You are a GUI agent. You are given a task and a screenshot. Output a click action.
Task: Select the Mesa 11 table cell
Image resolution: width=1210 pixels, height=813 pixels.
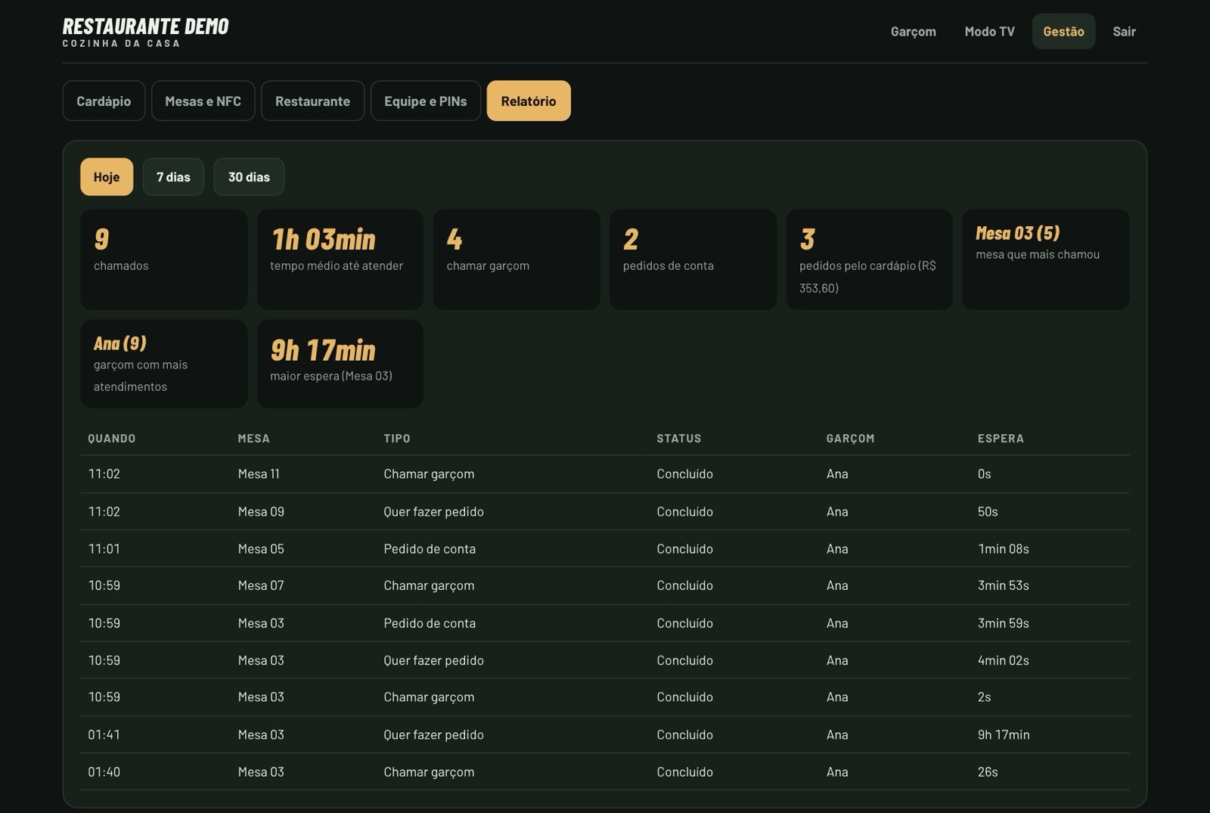pyautogui.click(x=259, y=474)
